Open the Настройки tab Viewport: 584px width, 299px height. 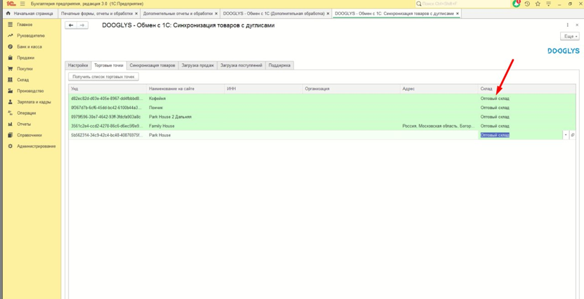78,65
